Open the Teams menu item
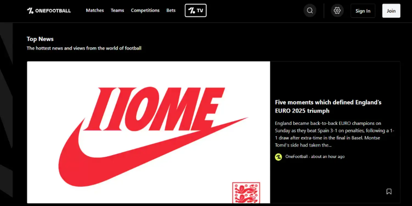Screen dimensions: 412x206 (117, 10)
